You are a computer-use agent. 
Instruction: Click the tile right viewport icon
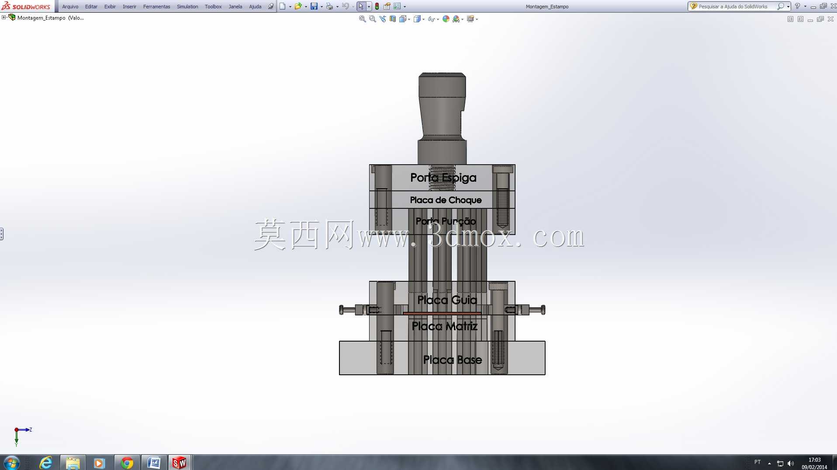800,19
